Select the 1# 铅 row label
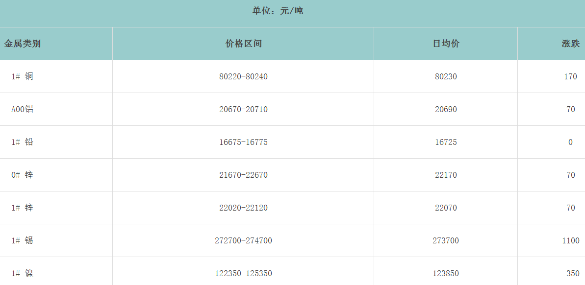The height and width of the screenshot is (285, 585). [x=23, y=142]
